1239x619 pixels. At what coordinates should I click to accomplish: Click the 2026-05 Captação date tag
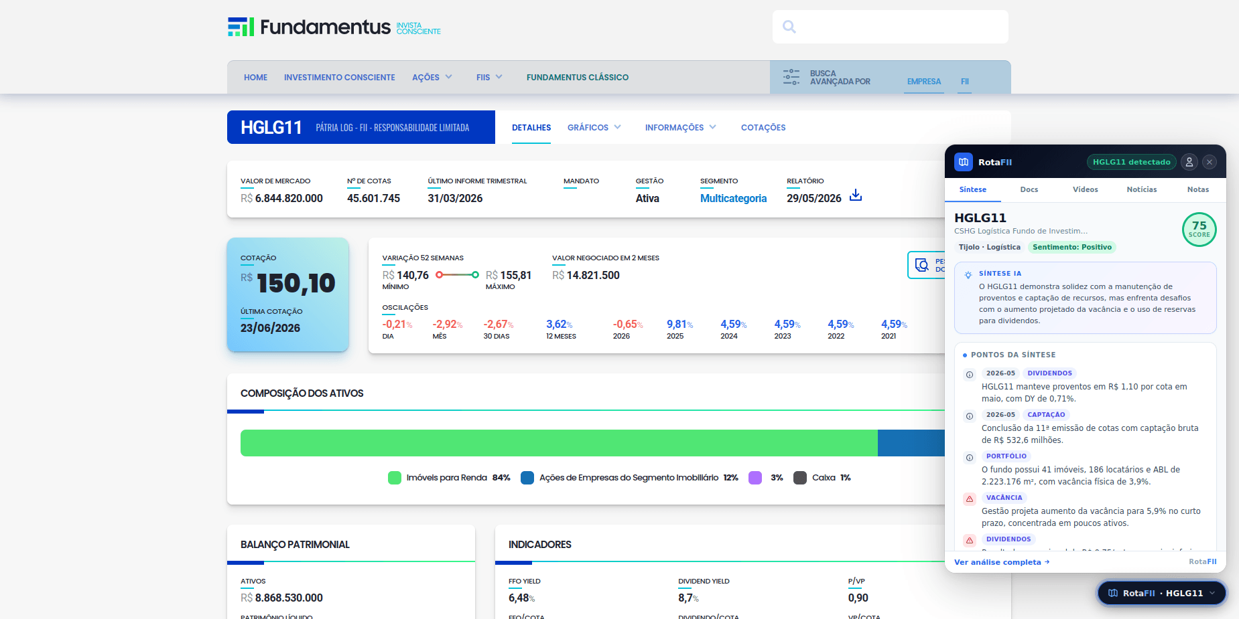[1000, 415]
